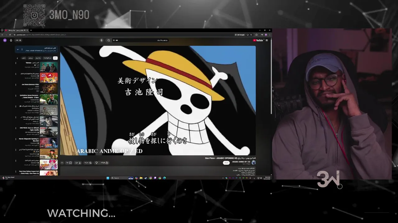Open the taskbar clock and date
This screenshot has height=223, width=398.
267,178
